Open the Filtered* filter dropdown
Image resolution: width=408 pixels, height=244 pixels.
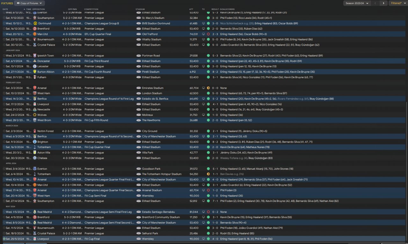pyautogui.click(x=398, y=3)
